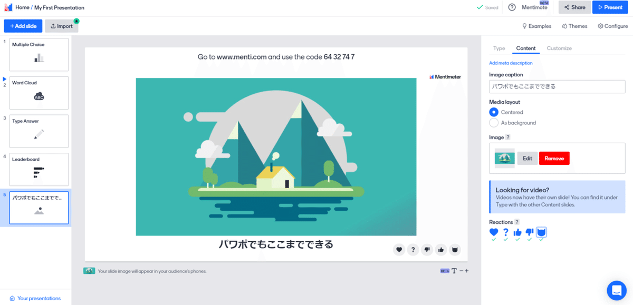Toggle the heart reaction in the Reactions panel
Screen dimensions: 633x305
tap(494, 232)
